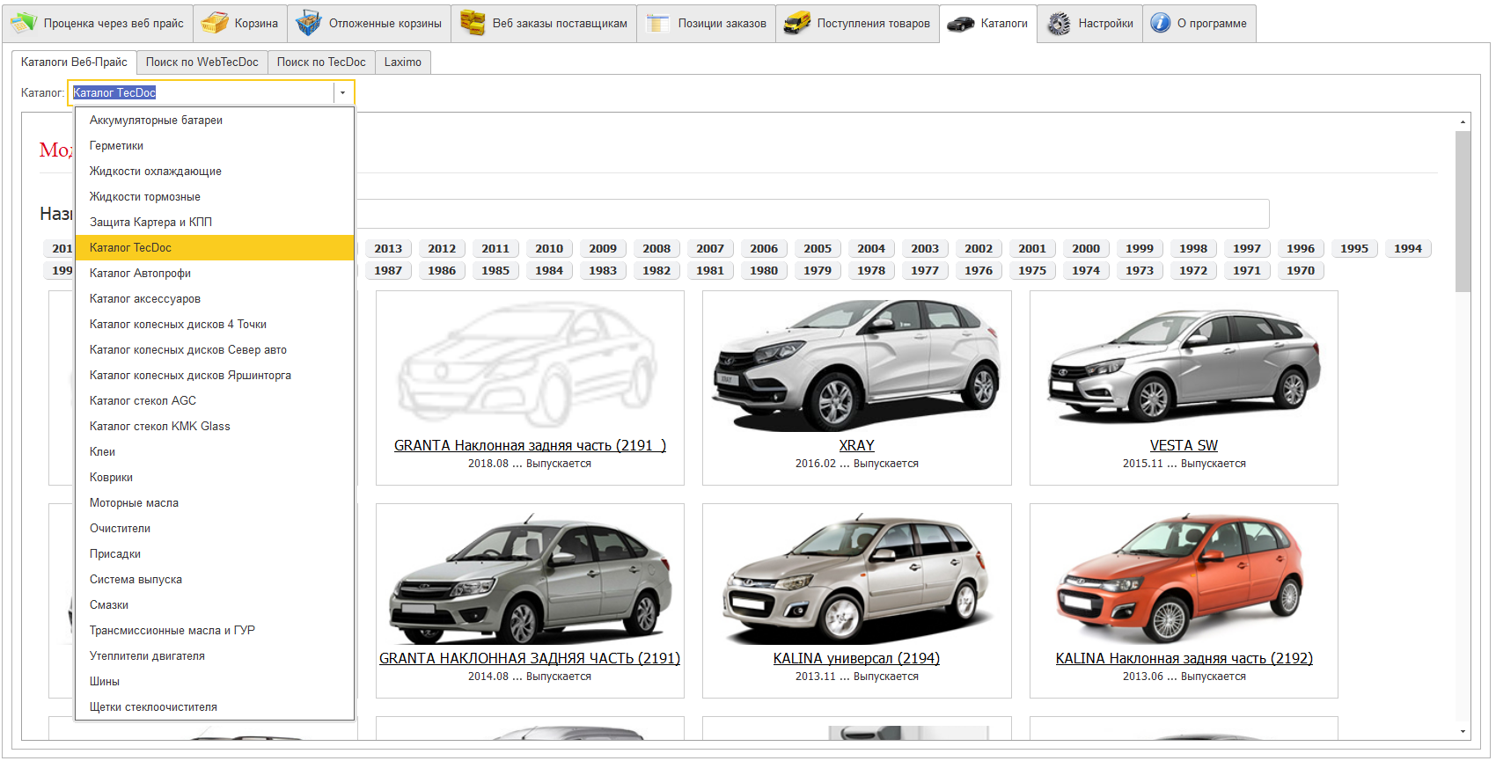Viewport: 1496px width, 761px height.
Task: Switch to the Корзина tab
Action: pos(240,24)
